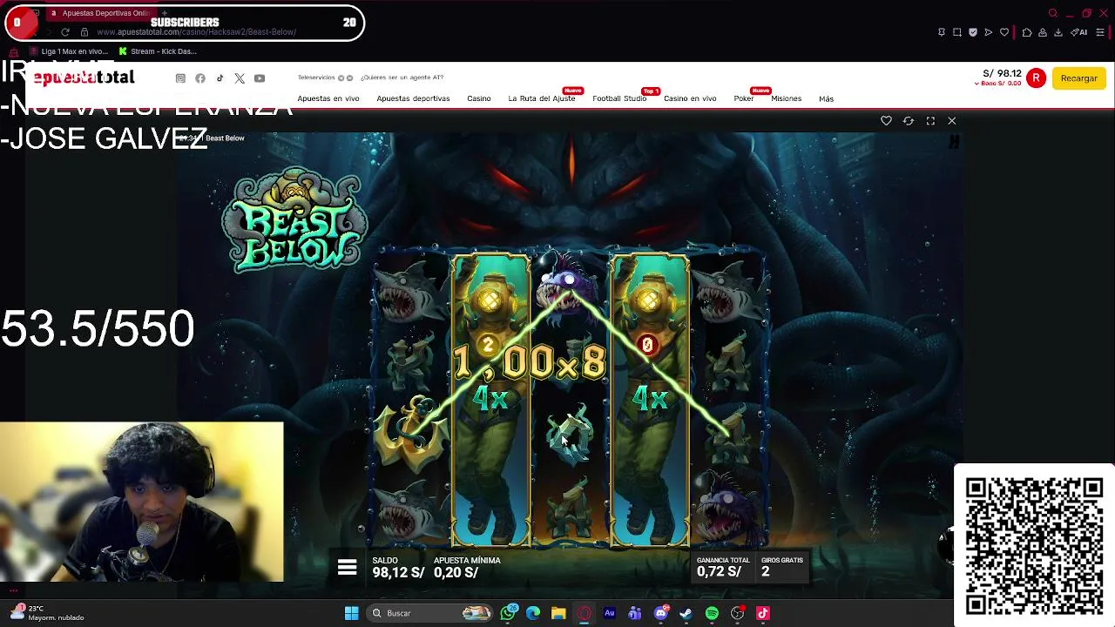This screenshot has height=627, width=1115.
Task: Open the browser easy setup sliders icon
Action: click(1101, 32)
